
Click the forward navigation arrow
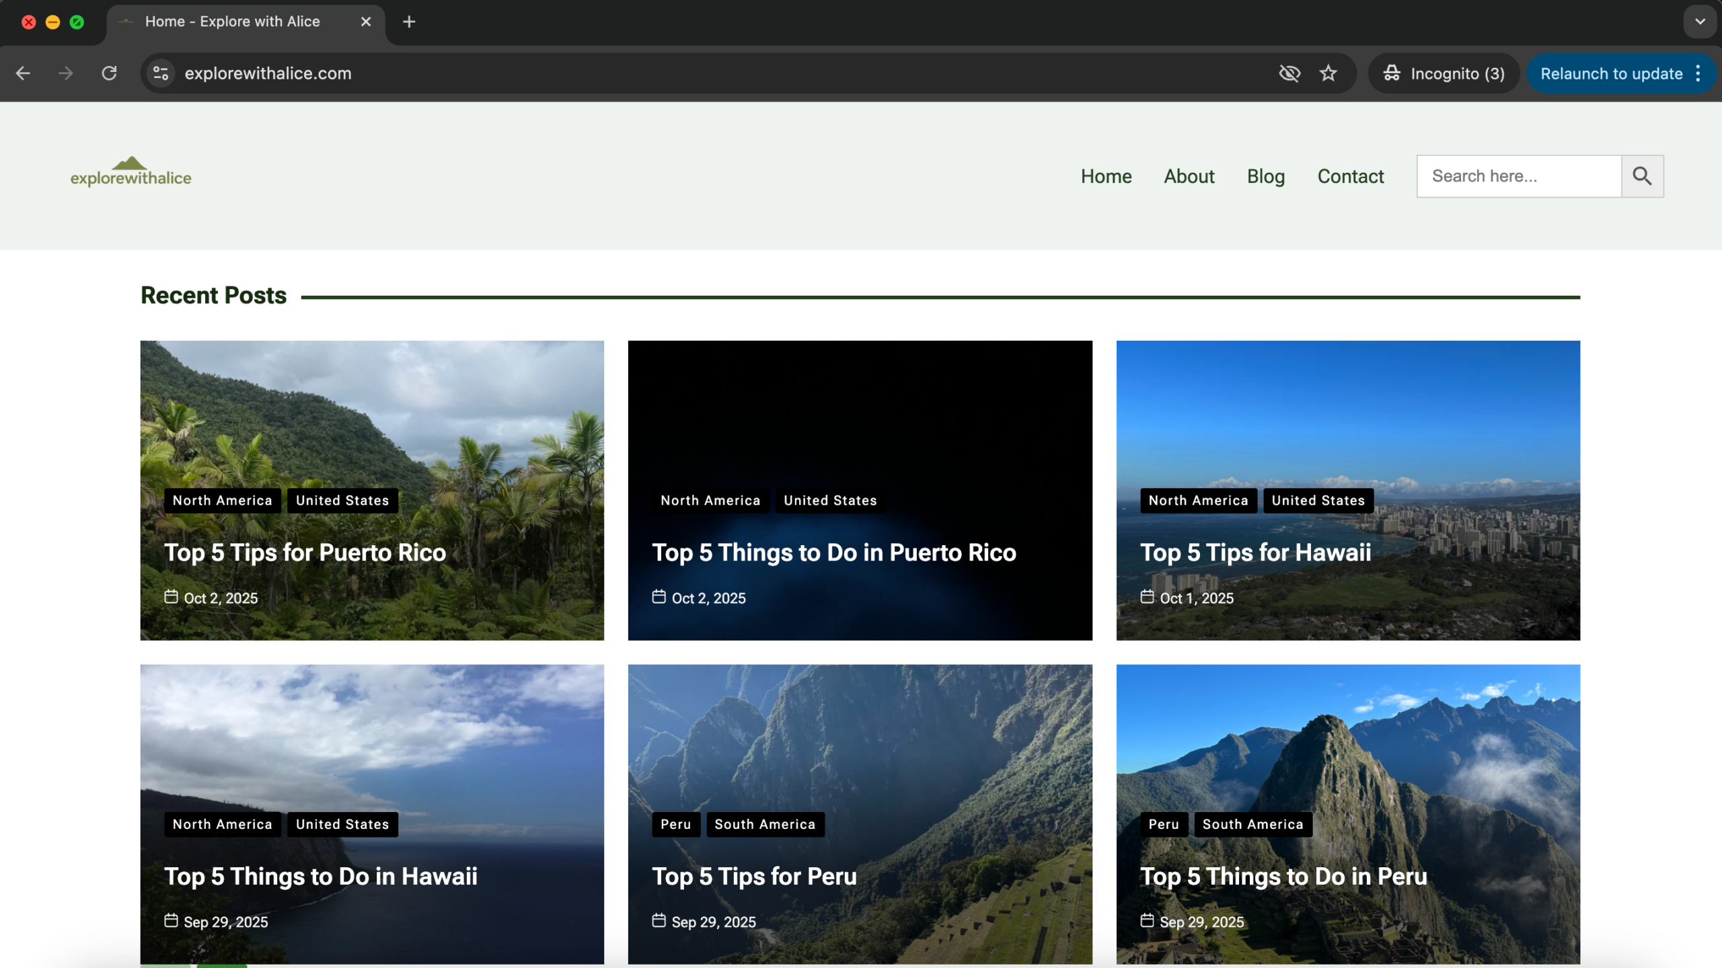(x=65, y=73)
